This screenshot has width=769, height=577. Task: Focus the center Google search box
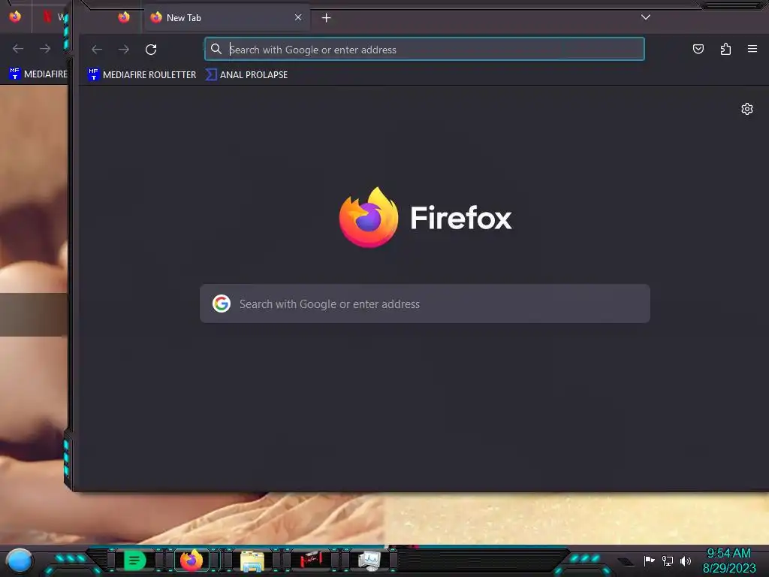pyautogui.click(x=425, y=304)
